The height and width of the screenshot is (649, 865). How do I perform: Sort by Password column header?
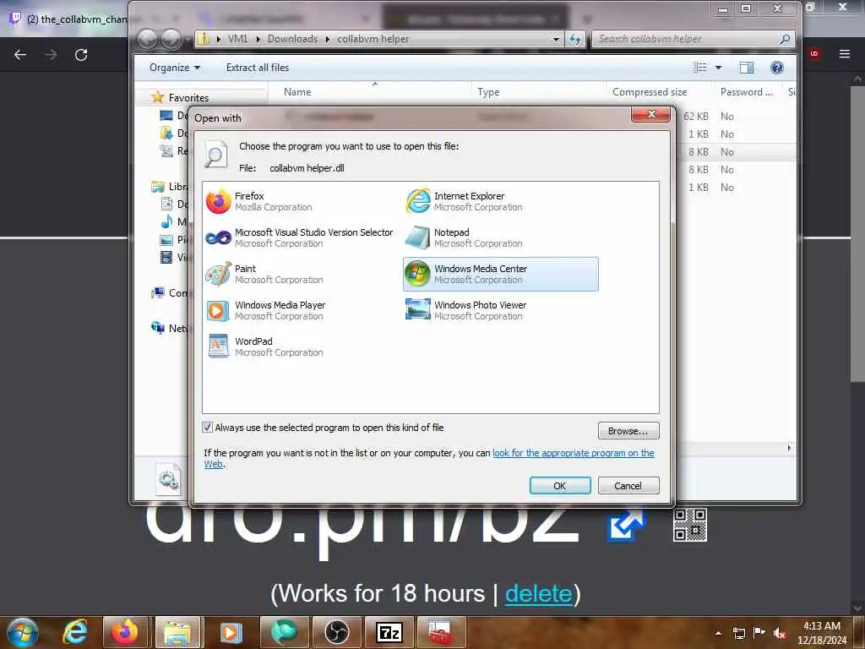(x=747, y=92)
